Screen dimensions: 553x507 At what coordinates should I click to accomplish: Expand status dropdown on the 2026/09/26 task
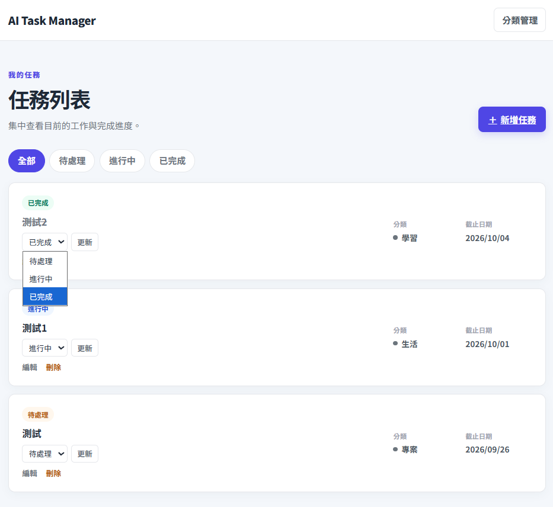[x=45, y=454]
